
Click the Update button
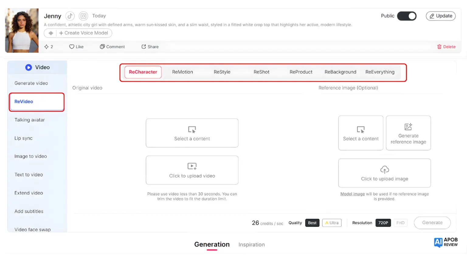[x=441, y=16]
